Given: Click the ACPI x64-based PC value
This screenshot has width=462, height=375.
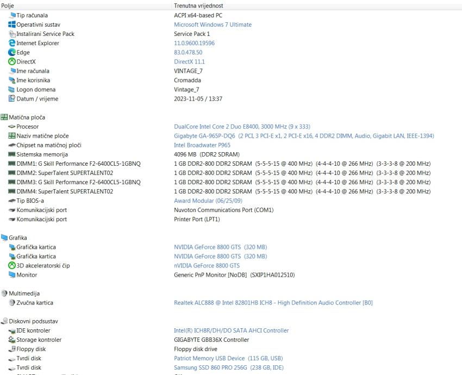Looking at the screenshot, I should pyautogui.click(x=198, y=15).
